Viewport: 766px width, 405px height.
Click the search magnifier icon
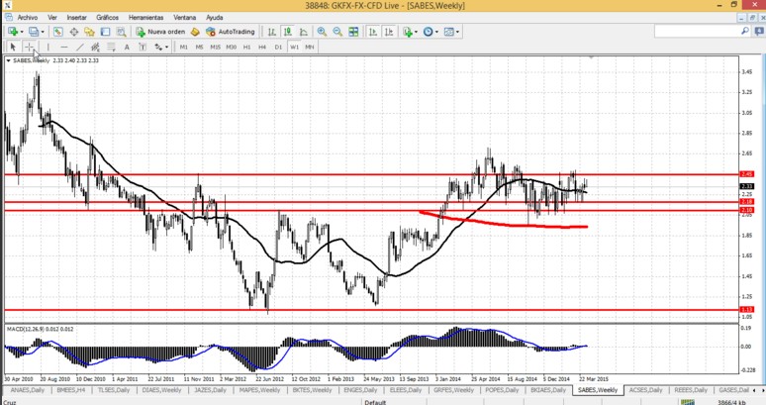(745, 31)
